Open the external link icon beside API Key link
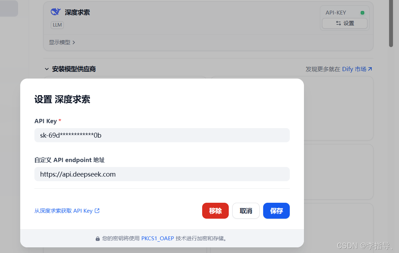Viewport: 399px width, 253px height. 97,211
